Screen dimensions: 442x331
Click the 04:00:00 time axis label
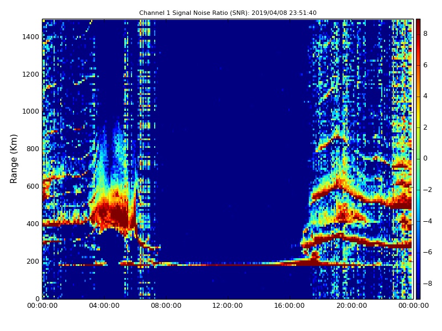point(104,306)
